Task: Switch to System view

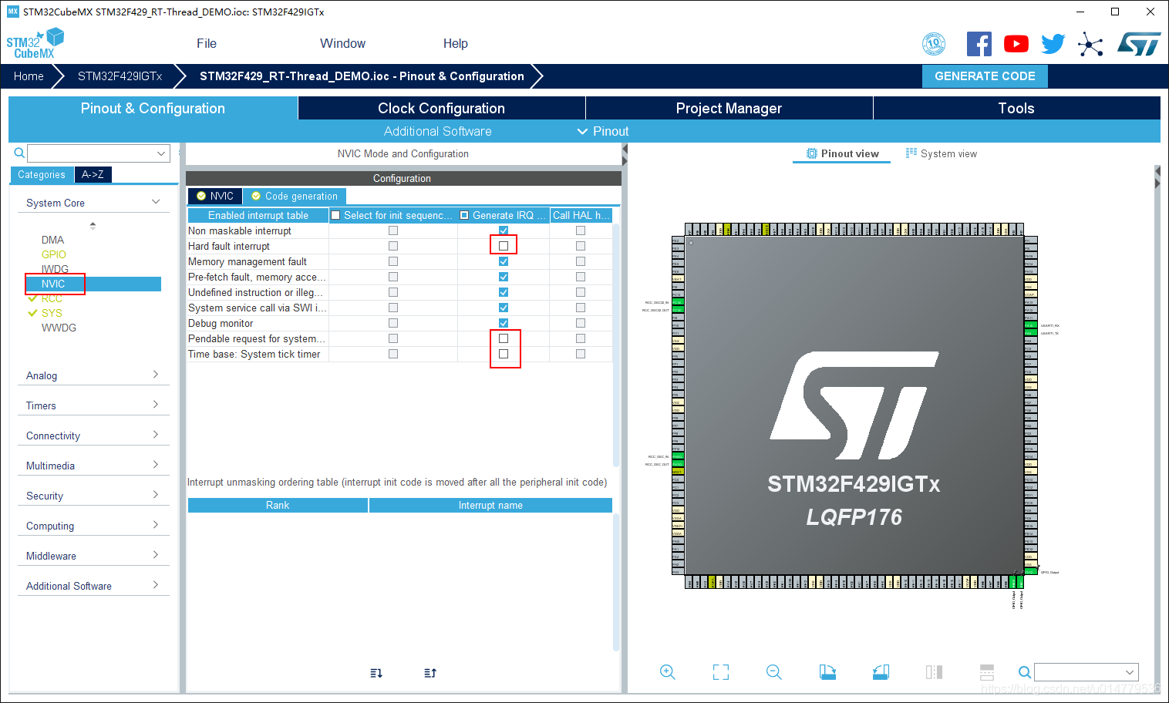Action: coord(941,153)
